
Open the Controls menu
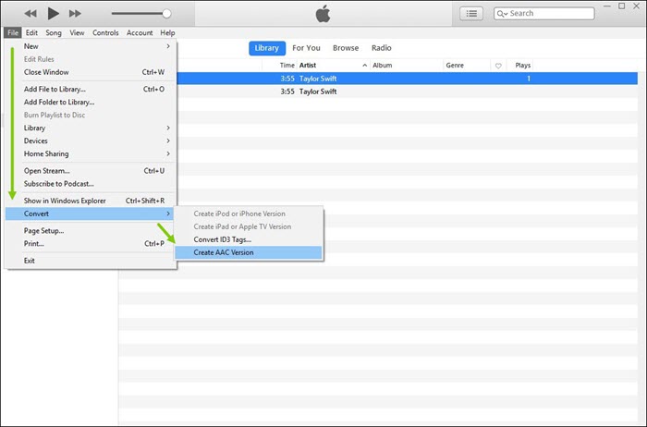(x=105, y=32)
